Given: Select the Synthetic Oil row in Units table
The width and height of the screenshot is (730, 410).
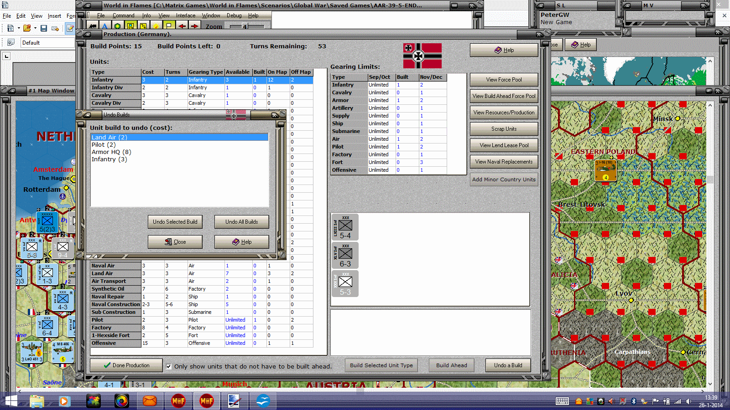Looking at the screenshot, I should tap(202, 289).
